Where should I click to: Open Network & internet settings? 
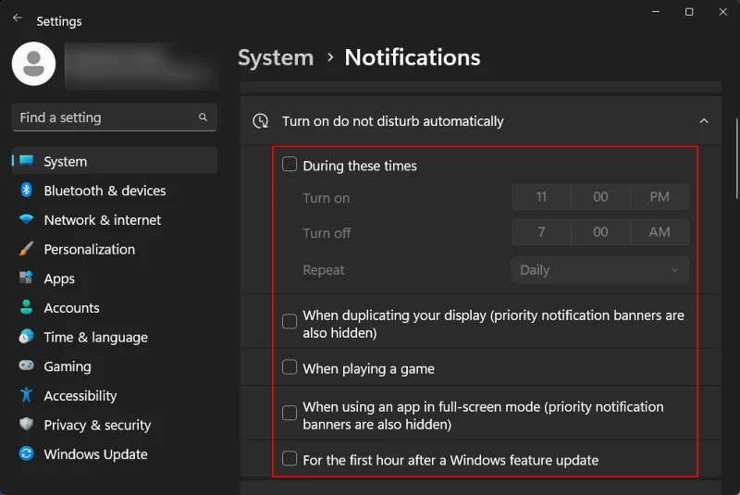[114, 219]
